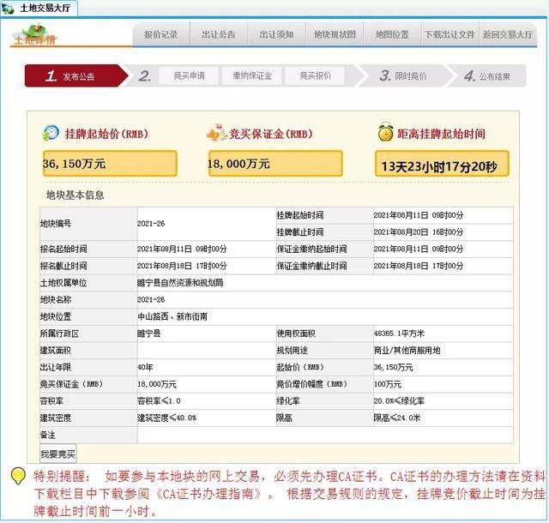Click 20.0%≤绿化率 value
549x523 pixels.
pyautogui.click(x=399, y=401)
